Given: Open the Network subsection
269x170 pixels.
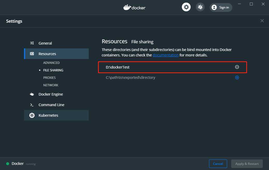Looking at the screenshot, I should 51,85.
